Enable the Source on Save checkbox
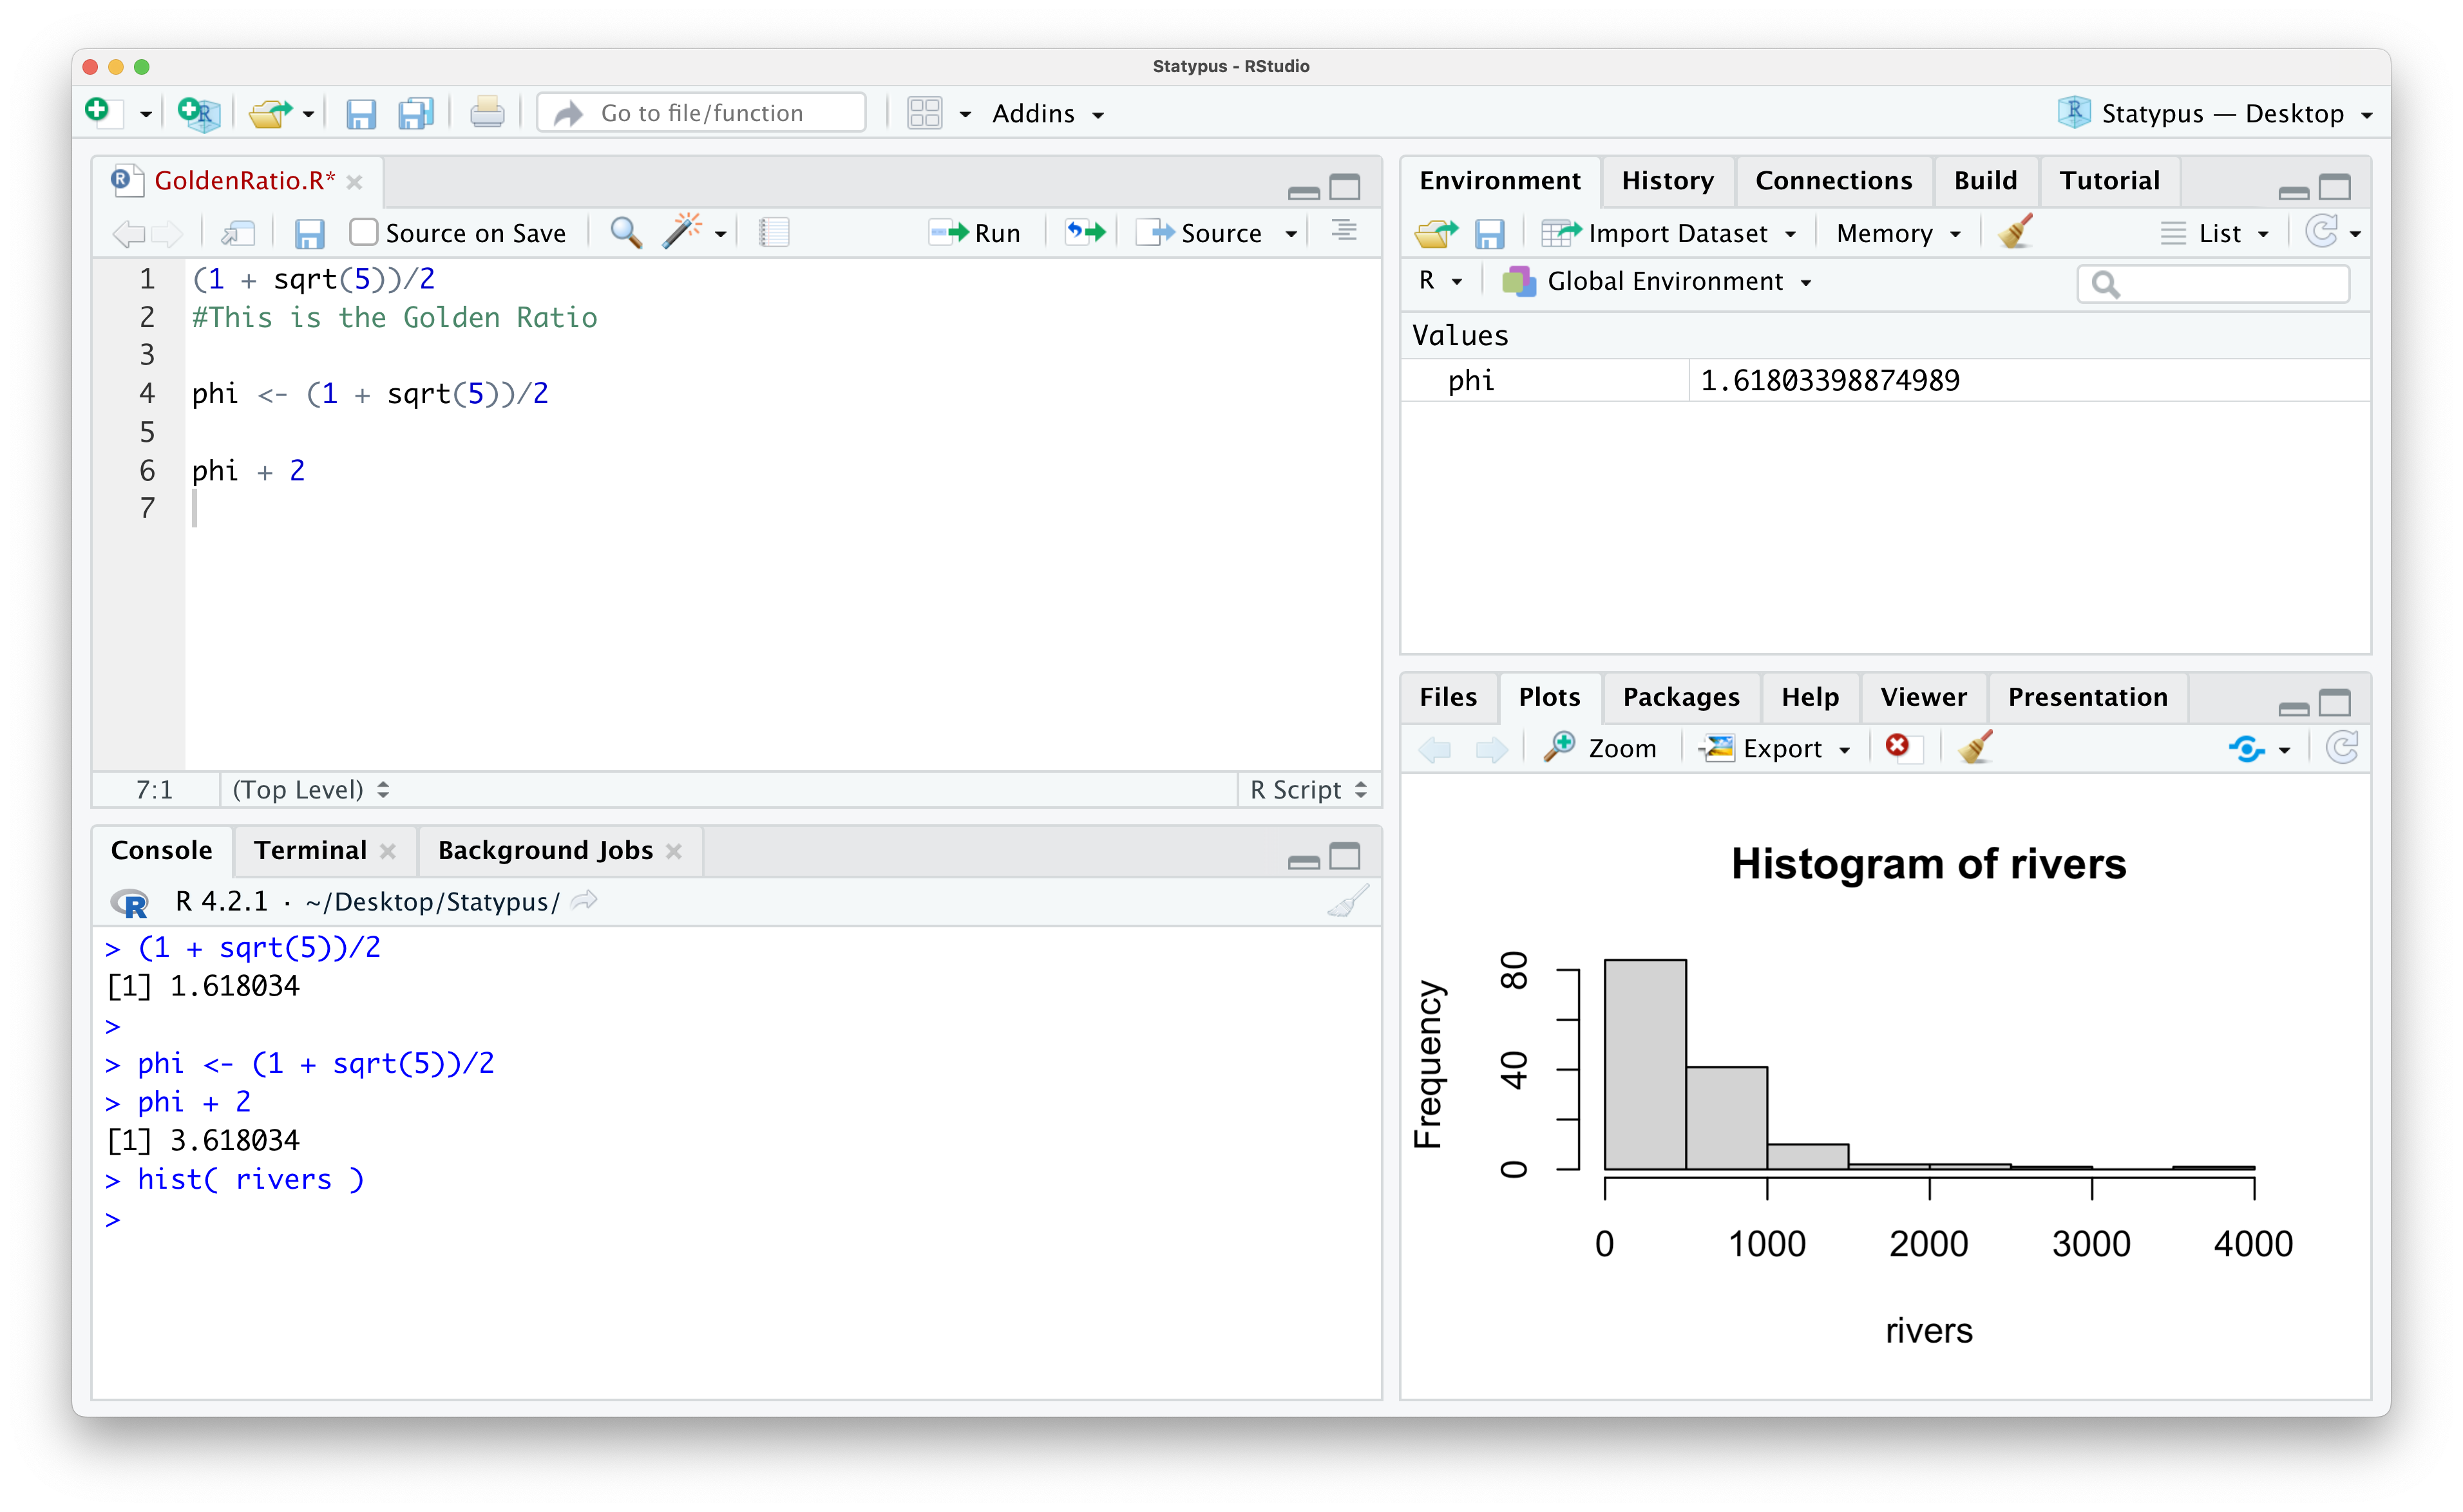2463x1512 pixels. [364, 233]
